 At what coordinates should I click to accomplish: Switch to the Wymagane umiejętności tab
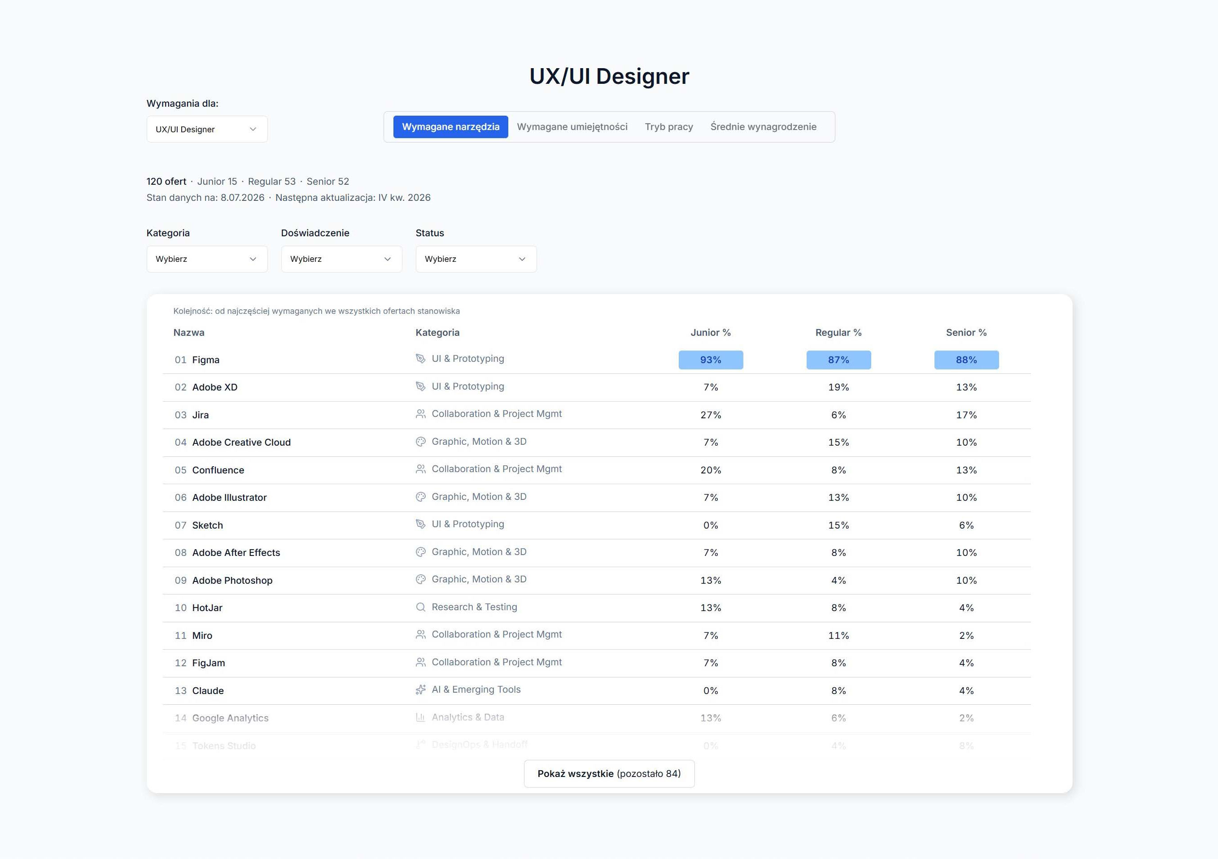(x=572, y=127)
